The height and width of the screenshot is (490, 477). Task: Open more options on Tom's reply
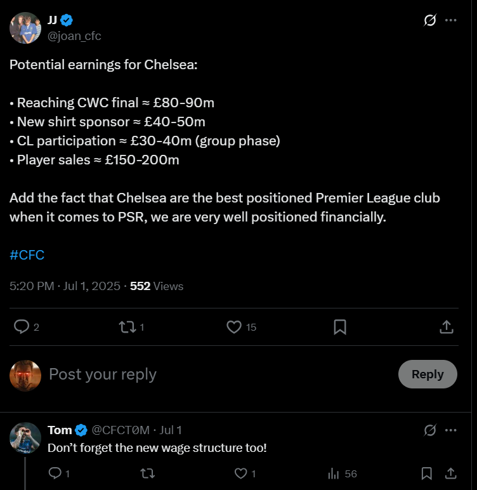(x=450, y=430)
